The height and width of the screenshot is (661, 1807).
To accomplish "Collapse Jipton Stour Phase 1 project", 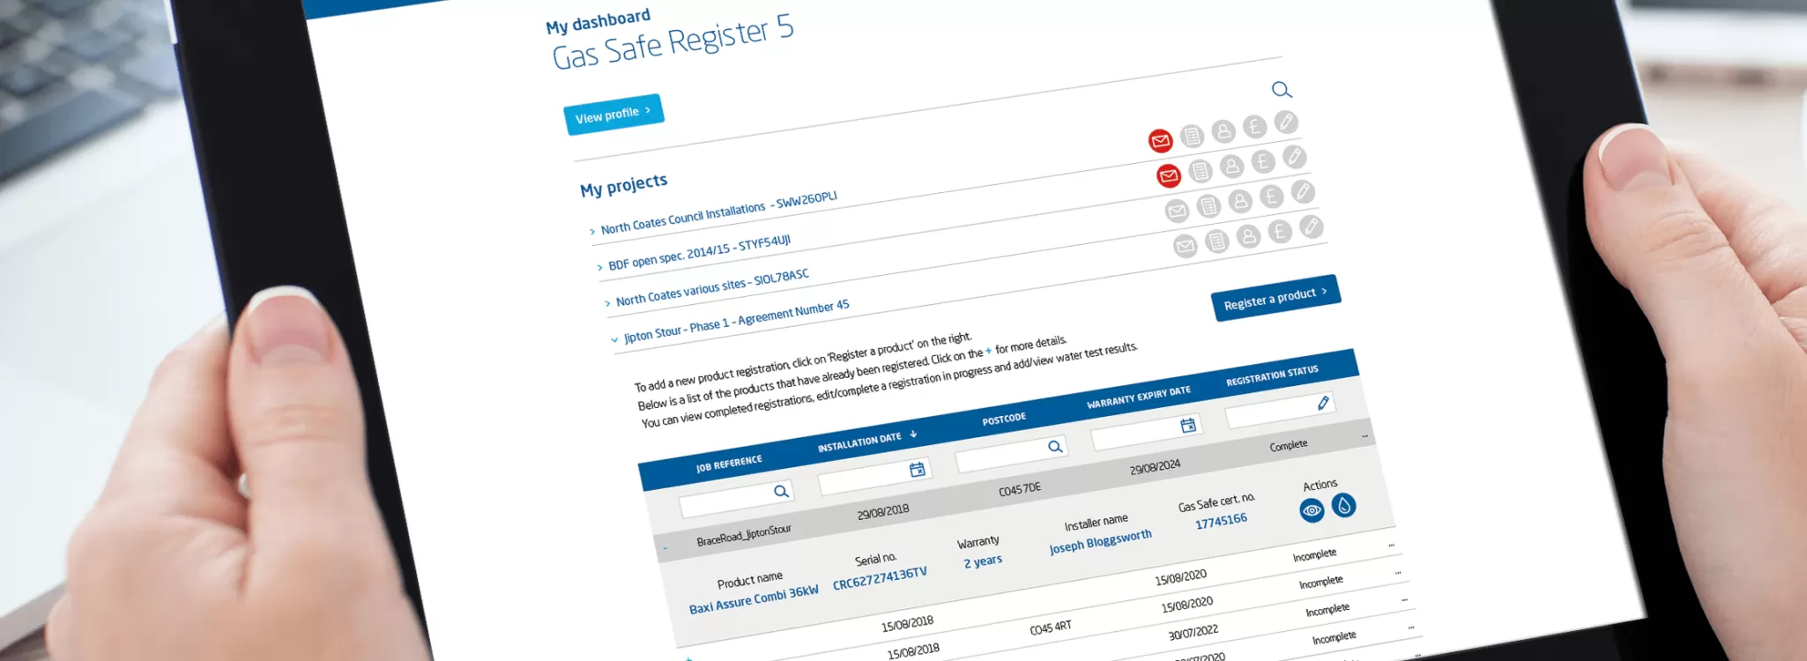I will click(x=614, y=339).
